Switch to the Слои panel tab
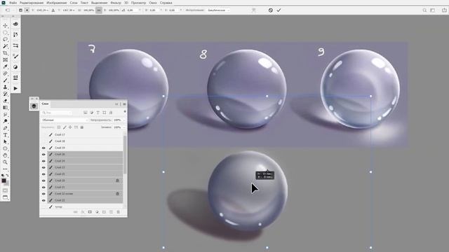Screen dimensions: 449x252 pos(45,104)
